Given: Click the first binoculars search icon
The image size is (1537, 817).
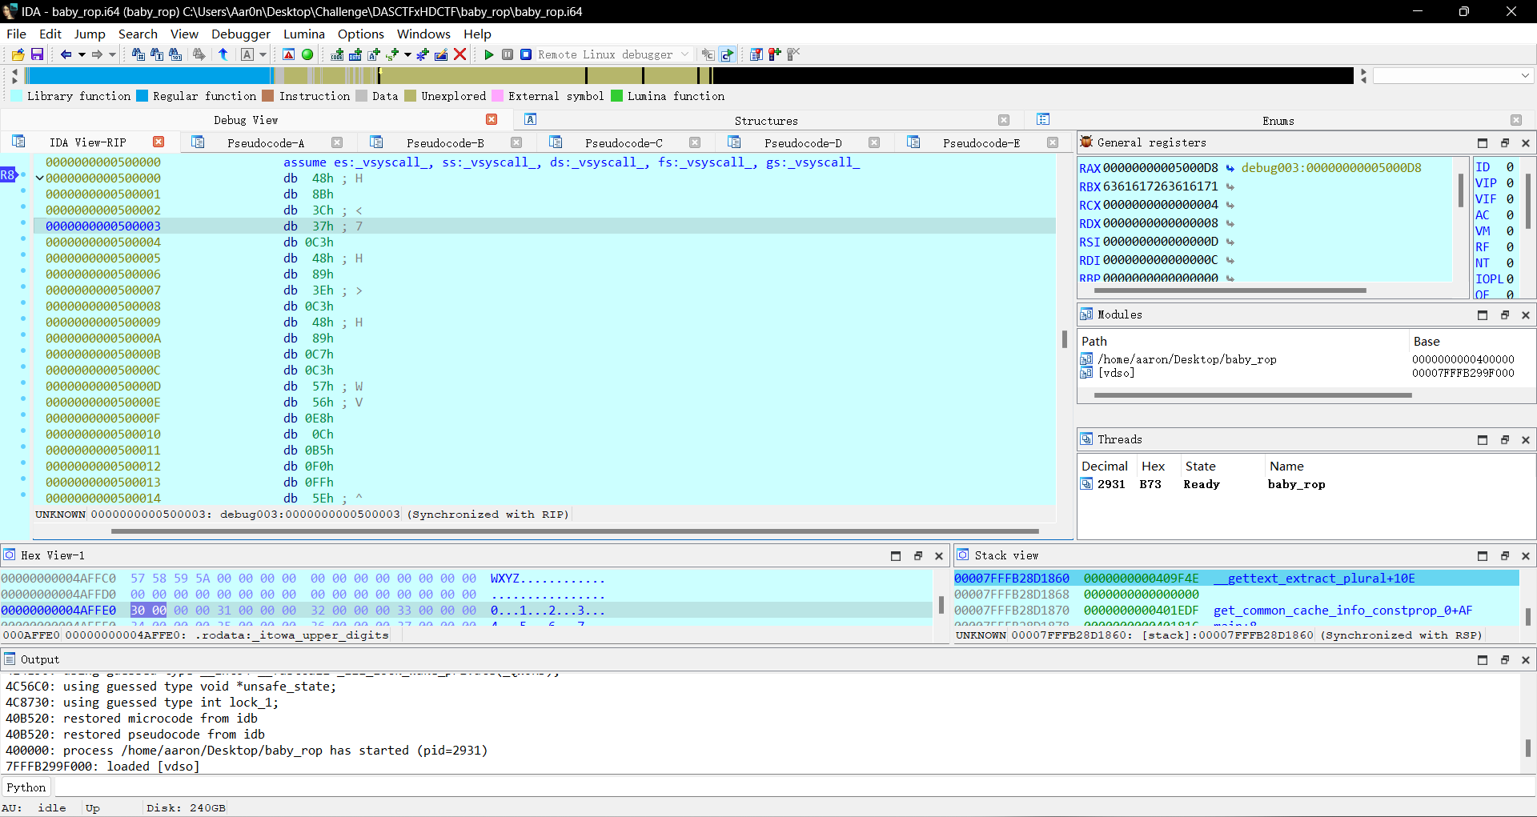Looking at the screenshot, I should pyautogui.click(x=138, y=54).
